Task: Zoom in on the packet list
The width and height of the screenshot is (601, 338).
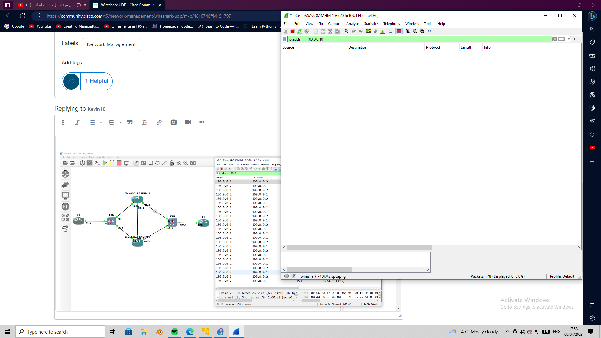Action: point(408,31)
